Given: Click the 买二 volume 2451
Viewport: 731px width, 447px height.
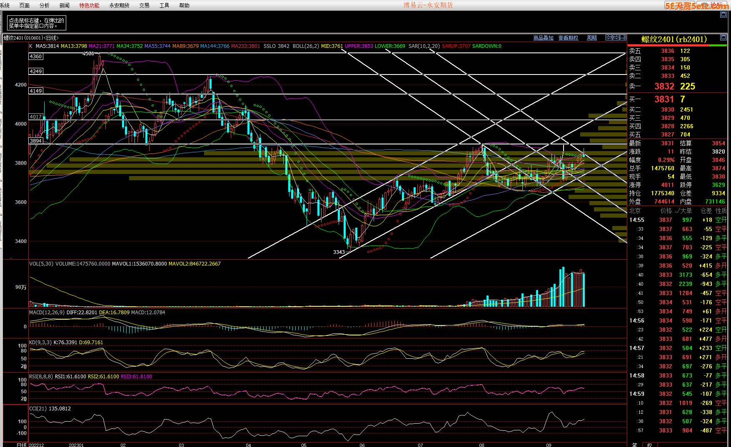Looking at the screenshot, I should [x=686, y=110].
